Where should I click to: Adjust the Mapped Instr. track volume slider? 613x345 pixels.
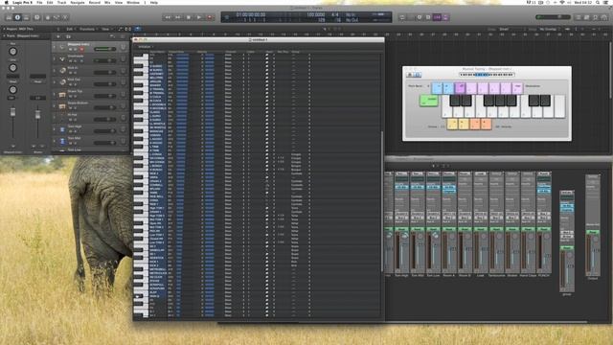coord(104,49)
